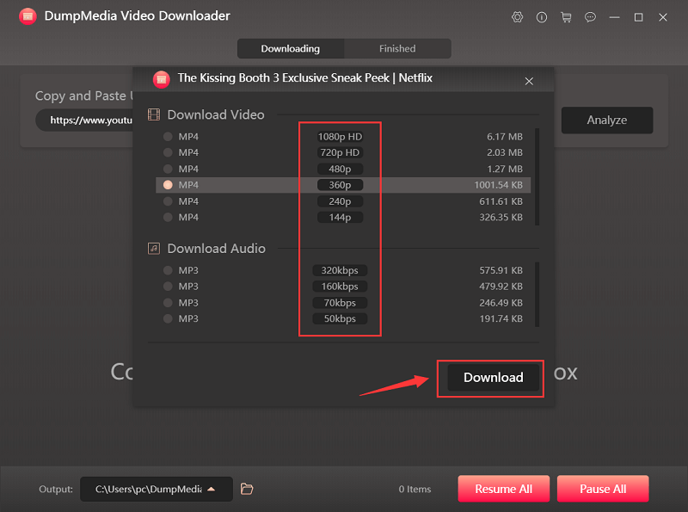Click the 480p quality label
This screenshot has height=512, width=688.
click(x=340, y=169)
